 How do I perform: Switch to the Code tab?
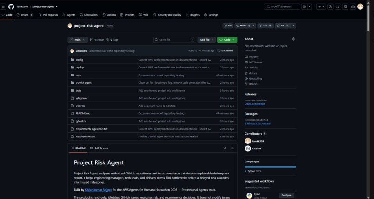(7, 15)
